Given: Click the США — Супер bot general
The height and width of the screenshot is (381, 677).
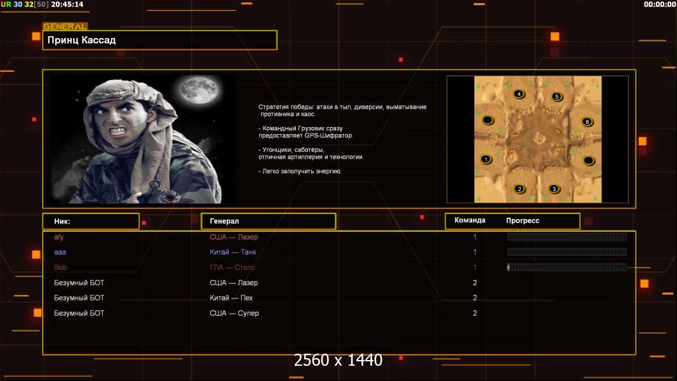Looking at the screenshot, I should (234, 313).
